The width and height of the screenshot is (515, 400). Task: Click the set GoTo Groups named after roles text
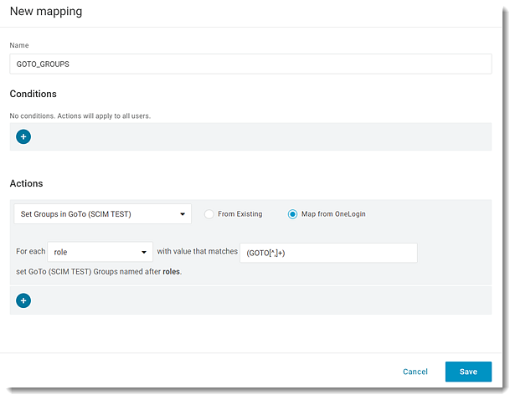[x=99, y=272]
